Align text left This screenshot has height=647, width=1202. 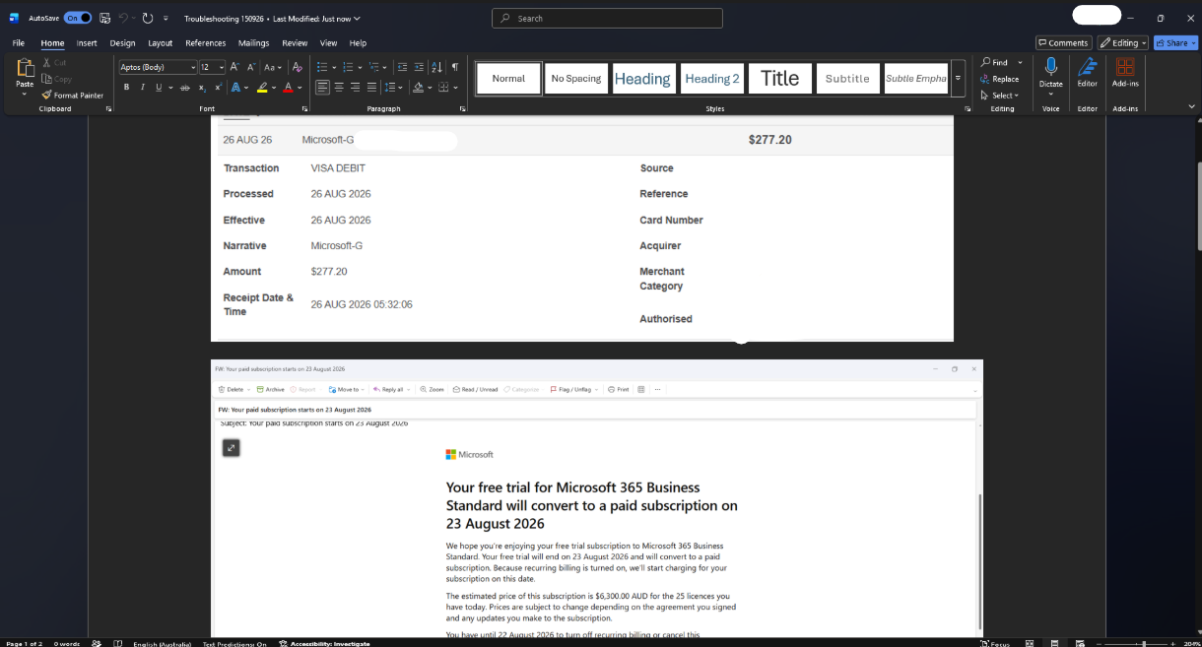[x=323, y=88]
